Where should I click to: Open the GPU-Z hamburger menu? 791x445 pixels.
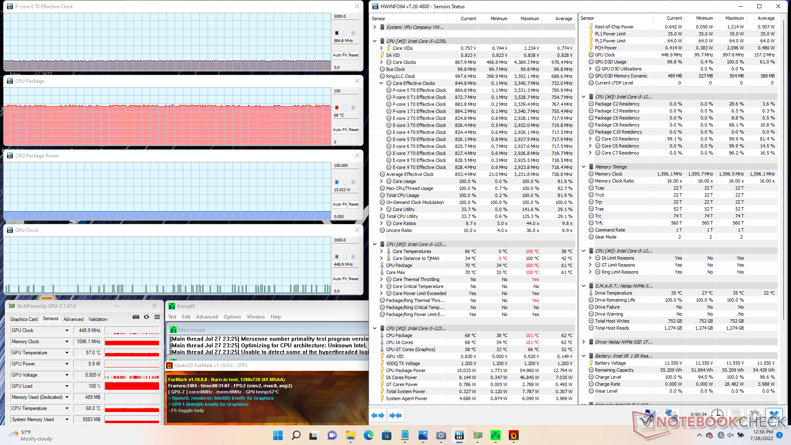coord(157,317)
